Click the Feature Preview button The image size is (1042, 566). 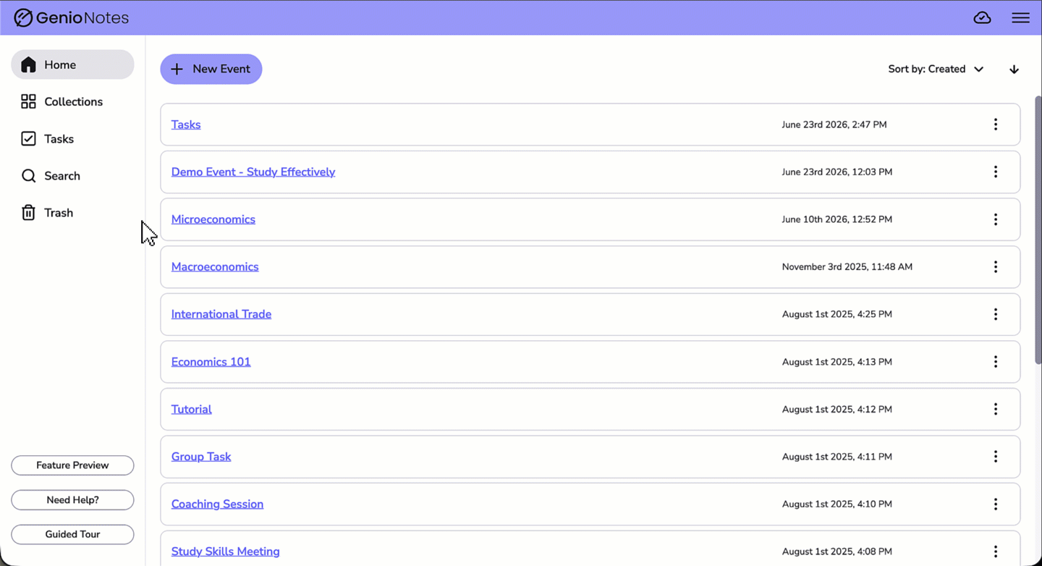click(x=72, y=465)
